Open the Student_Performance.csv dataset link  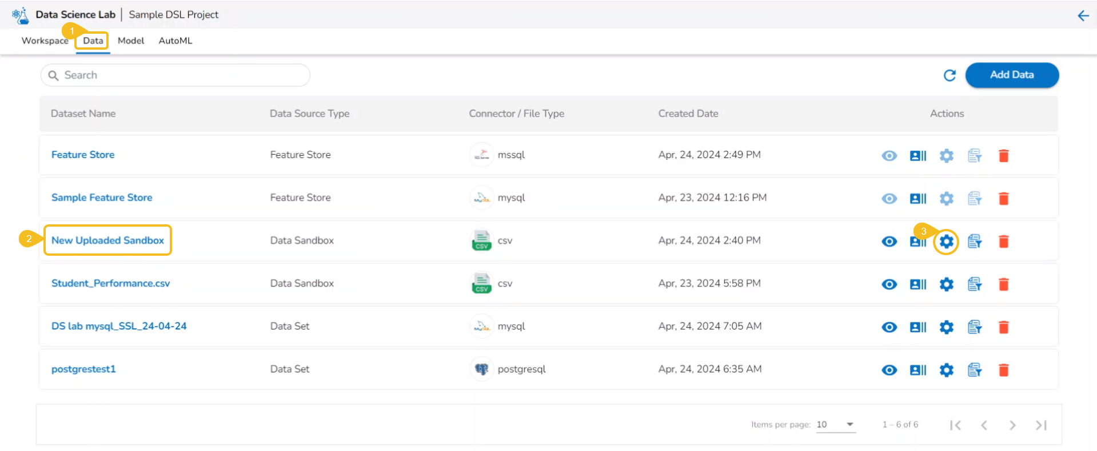coord(110,283)
